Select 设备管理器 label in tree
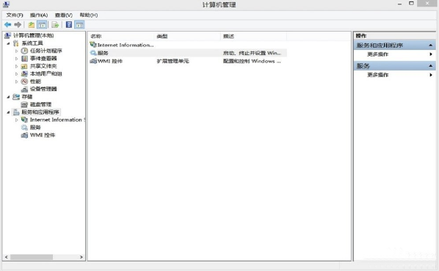Viewport: 439px width, 271px height. [43, 89]
